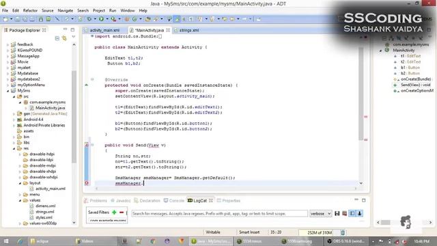Toggle LogCat scroll lock arrow button
This screenshot has height=246, width=437.
pyautogui.click(x=360, y=213)
